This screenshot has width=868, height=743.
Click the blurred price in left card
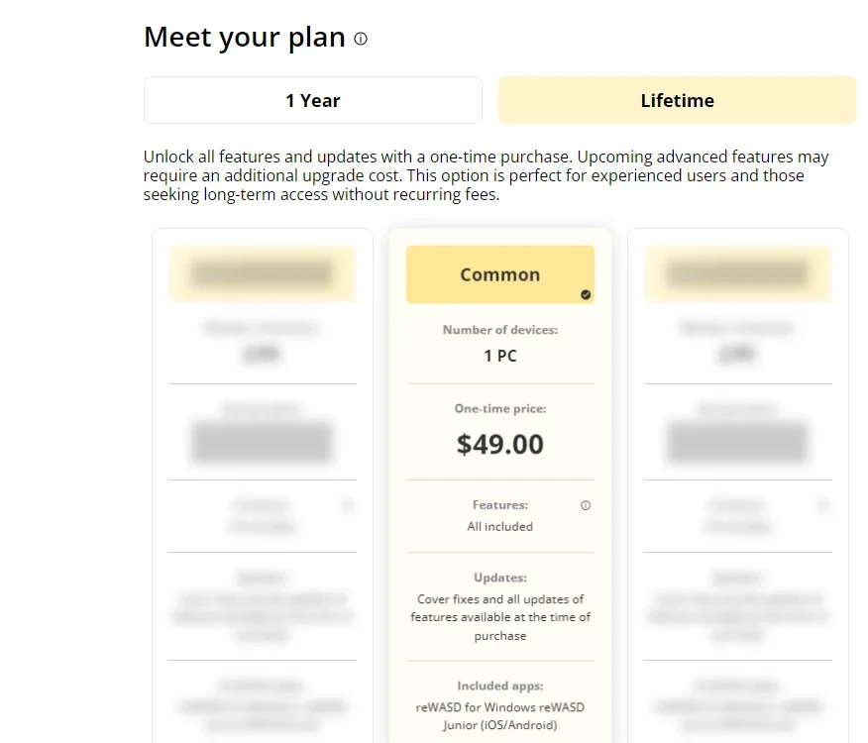click(263, 442)
